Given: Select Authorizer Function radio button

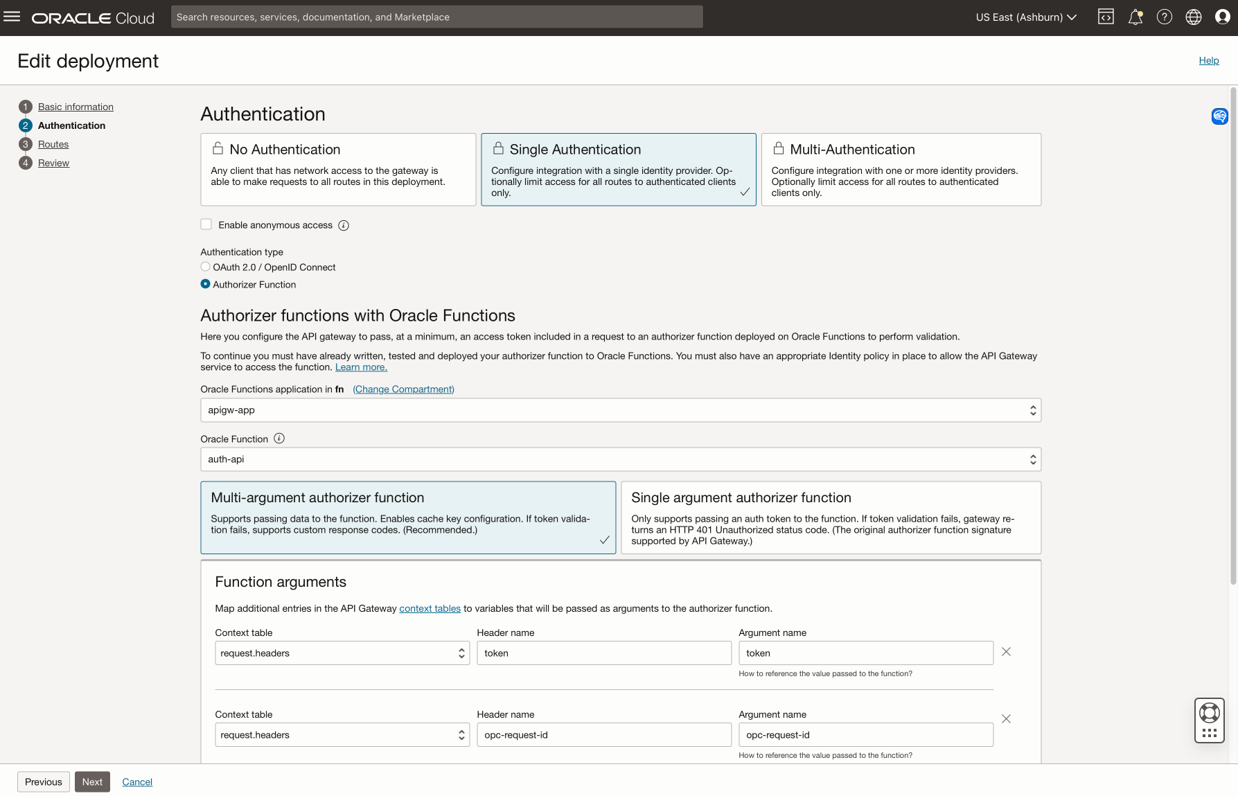Looking at the screenshot, I should (206, 284).
